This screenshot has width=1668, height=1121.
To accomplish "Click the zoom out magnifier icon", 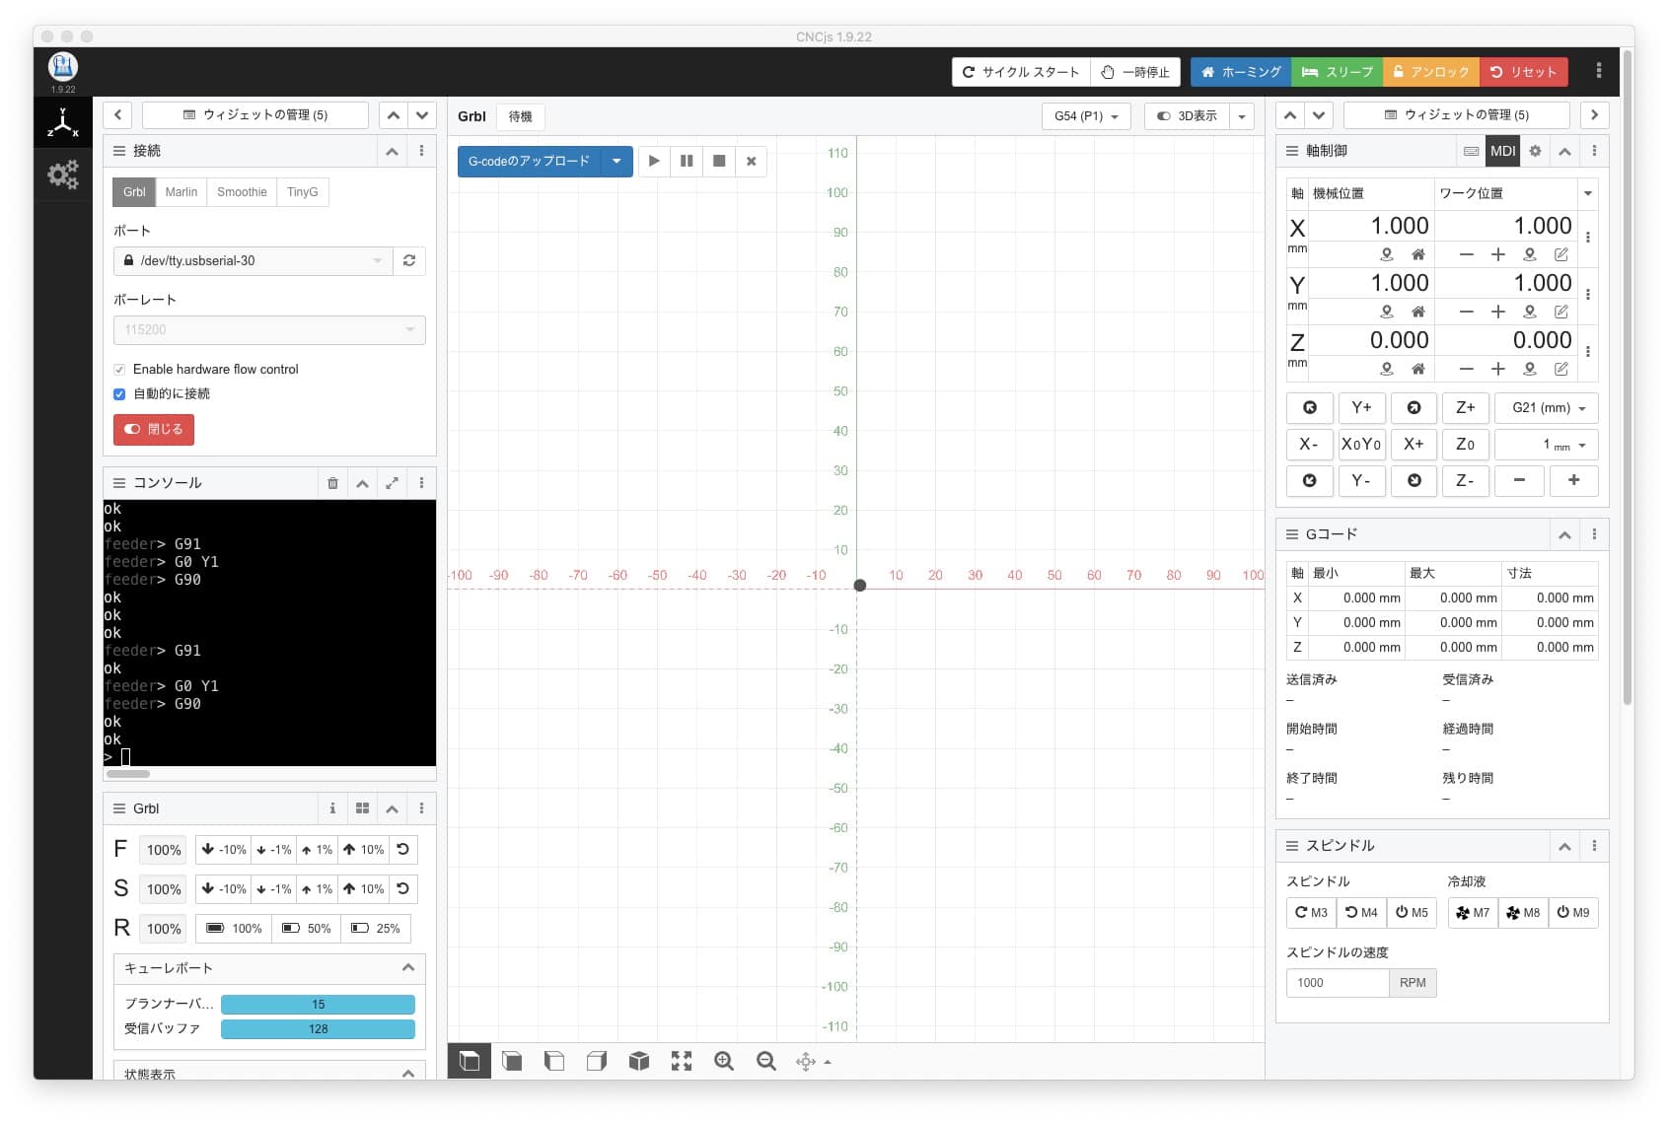I will (765, 1061).
